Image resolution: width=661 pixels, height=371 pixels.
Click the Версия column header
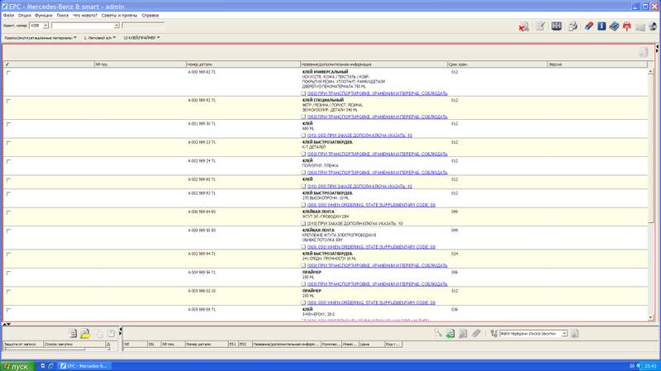tap(597, 64)
